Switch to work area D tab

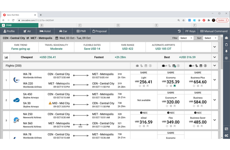click(134, 25)
